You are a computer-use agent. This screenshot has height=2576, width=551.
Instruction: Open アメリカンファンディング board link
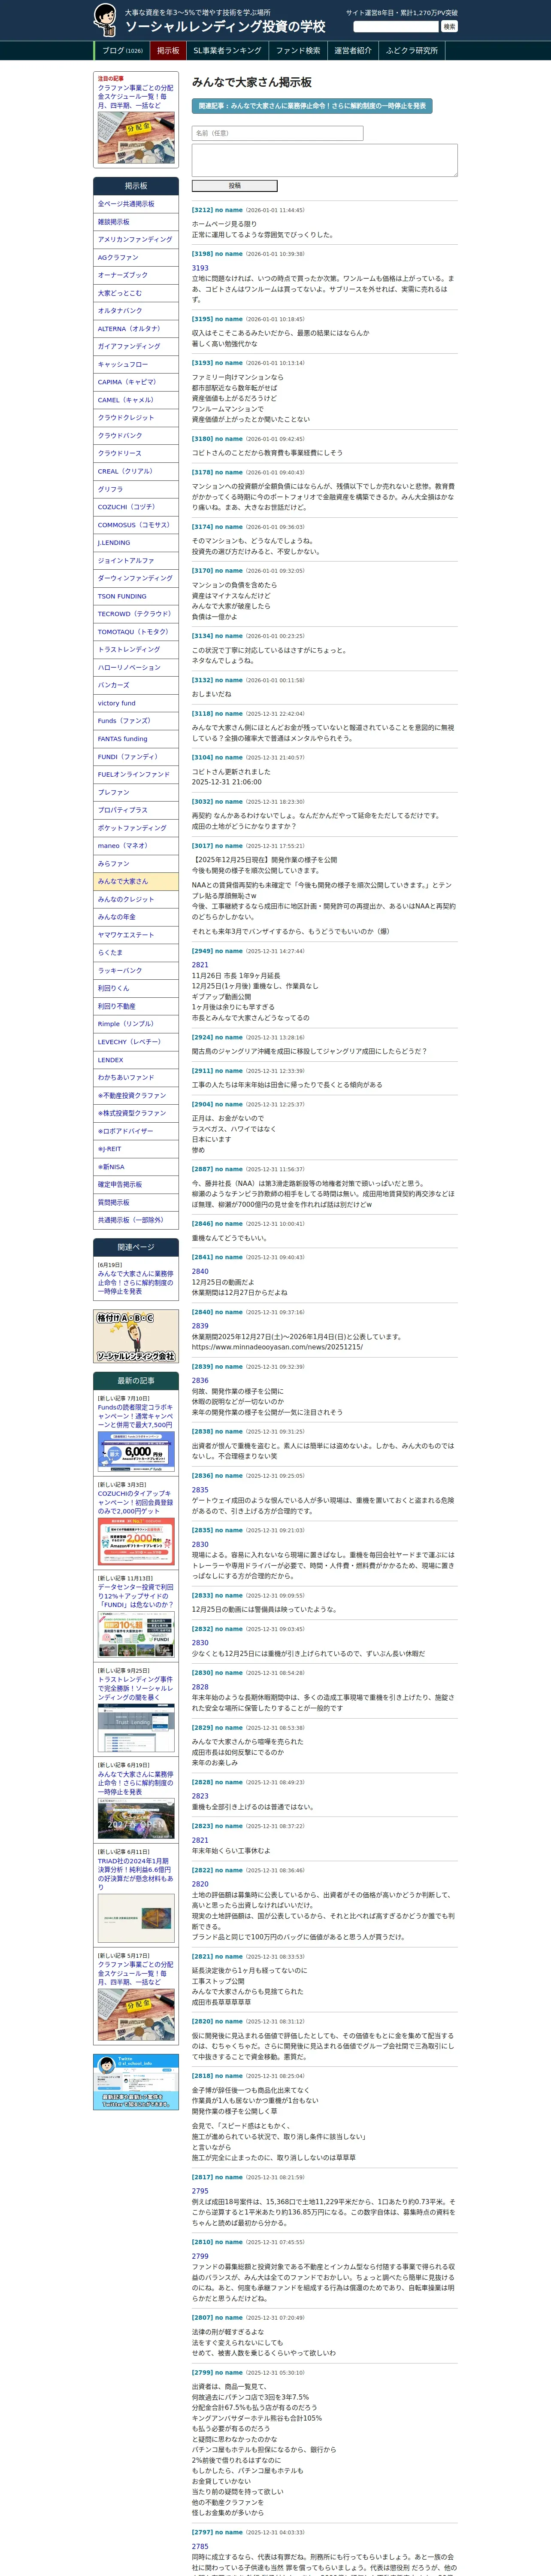pos(136,240)
